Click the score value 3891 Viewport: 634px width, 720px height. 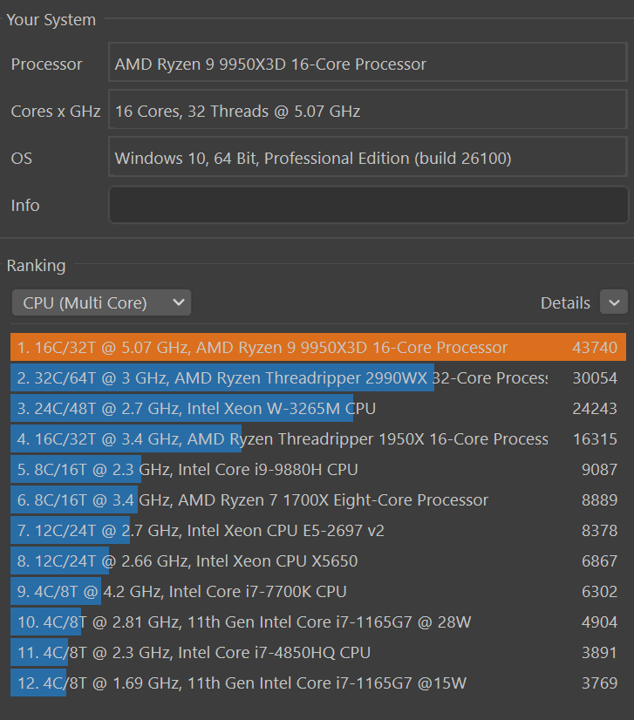(x=599, y=653)
